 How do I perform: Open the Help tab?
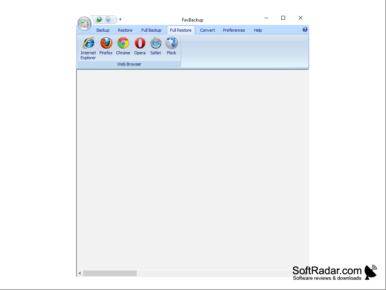pyautogui.click(x=258, y=30)
